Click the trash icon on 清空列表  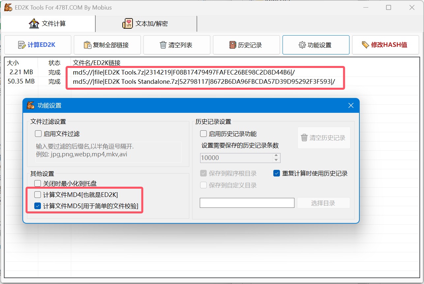[x=163, y=45]
